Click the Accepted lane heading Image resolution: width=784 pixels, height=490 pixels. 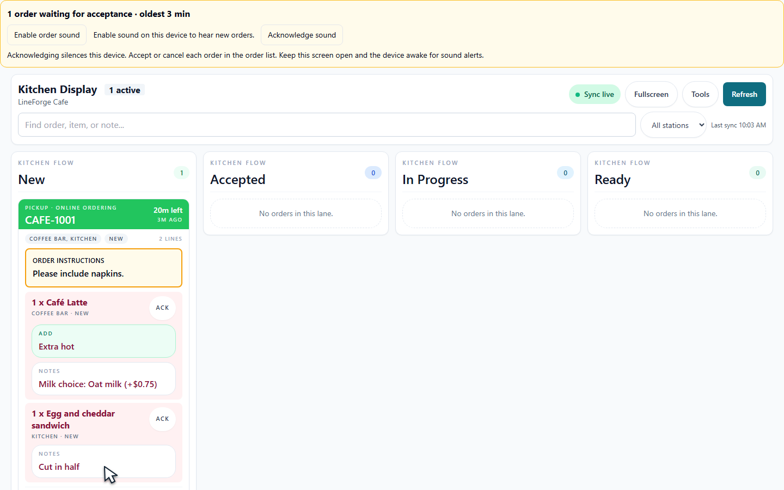click(238, 180)
